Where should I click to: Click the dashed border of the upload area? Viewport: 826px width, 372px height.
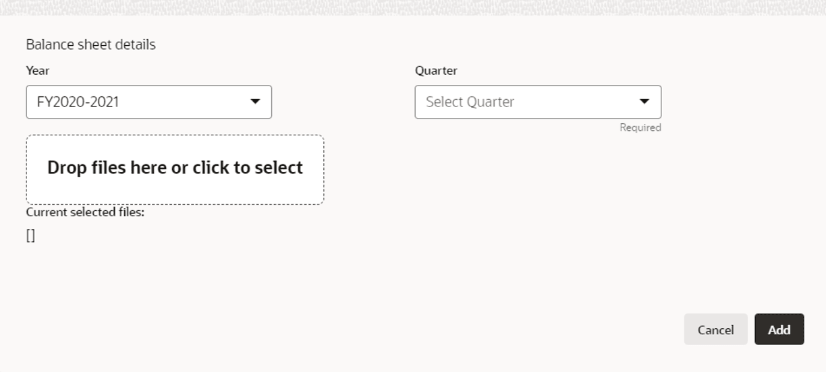pos(175,135)
